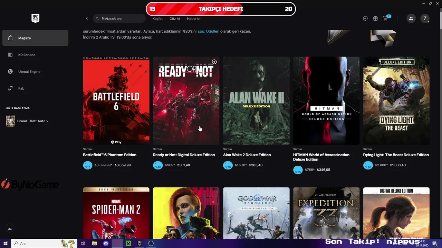
Task: Switch to the Keşfet tab
Action: (x=157, y=19)
